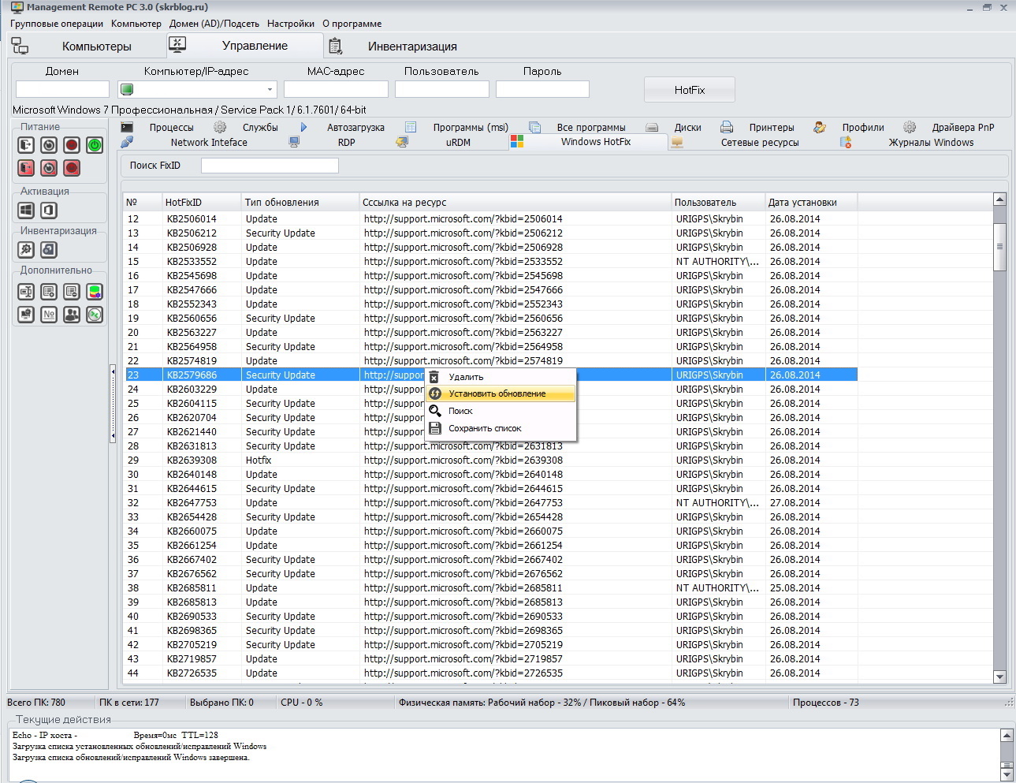Click the hotfix table scrollbar up arrow
Screen dimensions: 1016x783
point(999,199)
